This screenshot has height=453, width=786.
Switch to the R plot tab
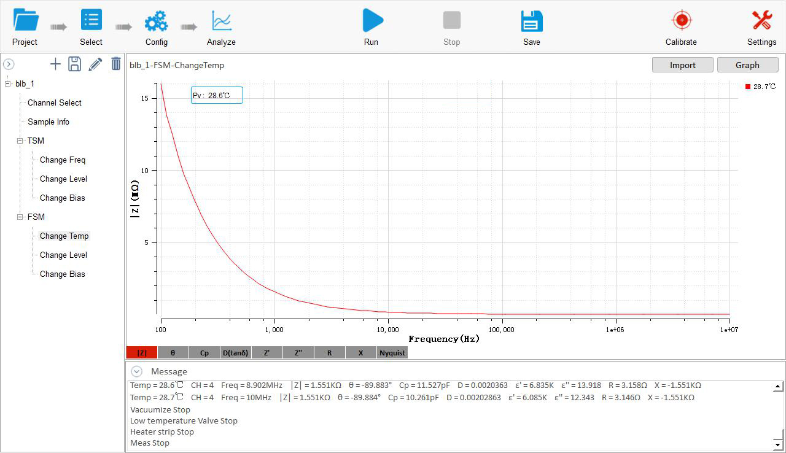[x=330, y=352]
